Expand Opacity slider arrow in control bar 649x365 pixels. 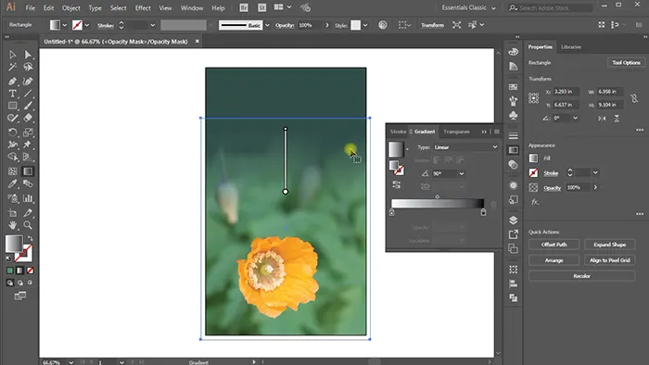point(327,25)
